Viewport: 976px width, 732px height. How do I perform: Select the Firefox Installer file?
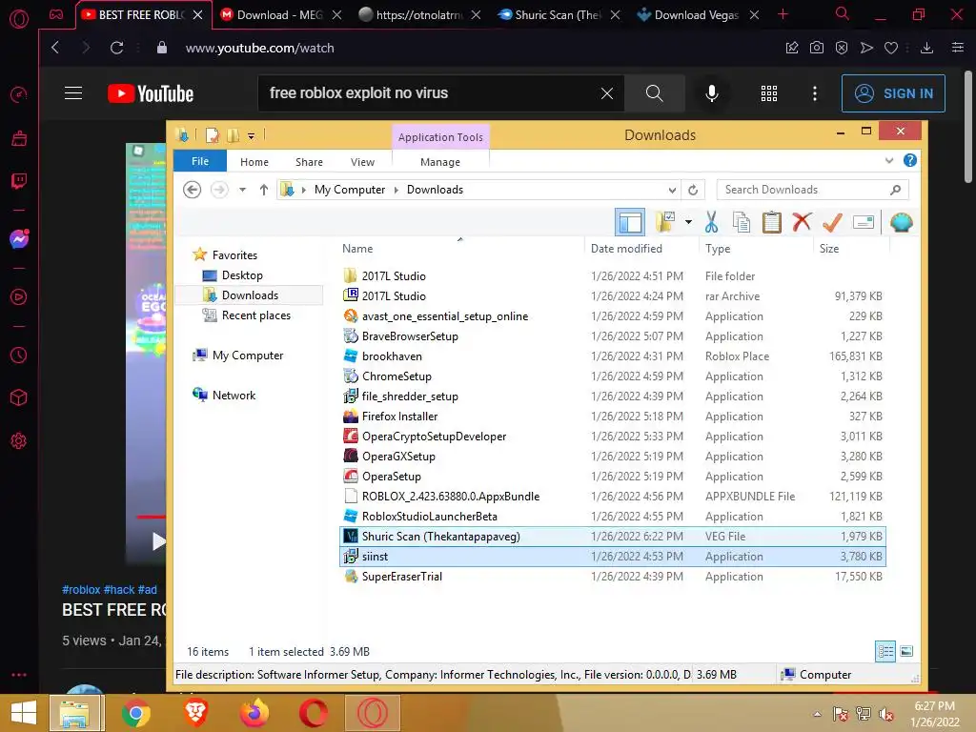click(x=613, y=417)
